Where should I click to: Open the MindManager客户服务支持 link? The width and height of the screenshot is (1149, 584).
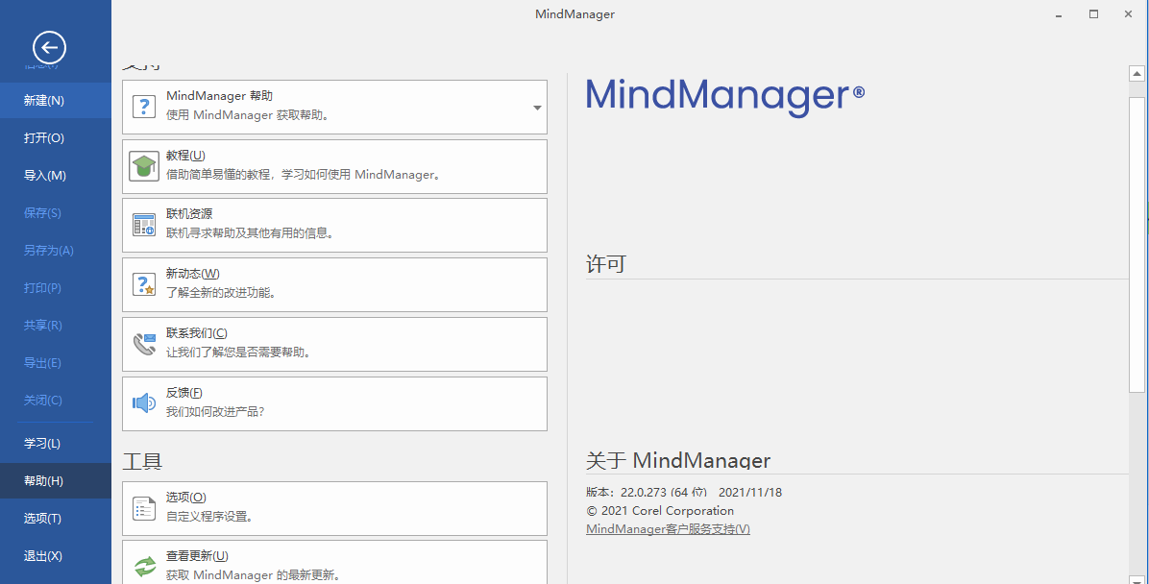667,528
